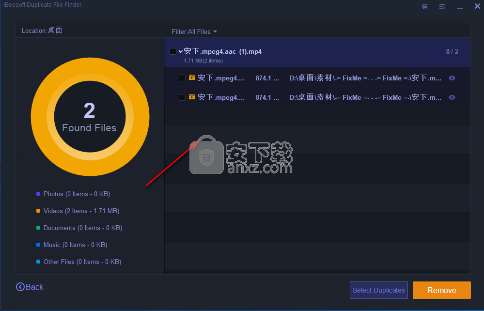Click the orange Videos color marker
The image size is (484, 311).
[x=38, y=211]
